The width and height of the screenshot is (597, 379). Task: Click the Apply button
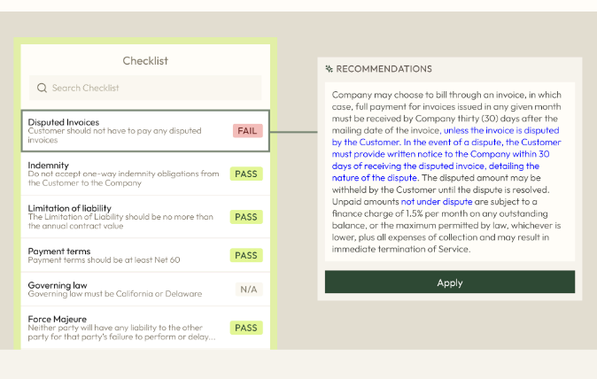pyautogui.click(x=450, y=282)
